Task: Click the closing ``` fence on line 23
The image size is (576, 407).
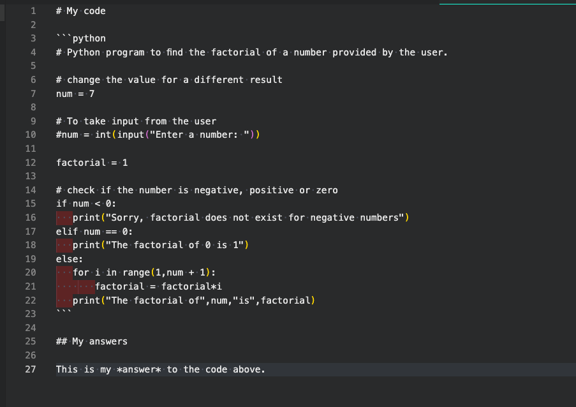Action: coord(64,313)
